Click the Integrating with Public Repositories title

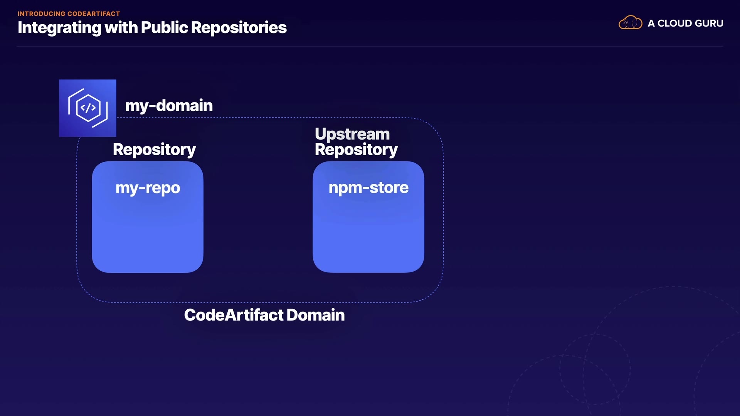[x=152, y=28]
